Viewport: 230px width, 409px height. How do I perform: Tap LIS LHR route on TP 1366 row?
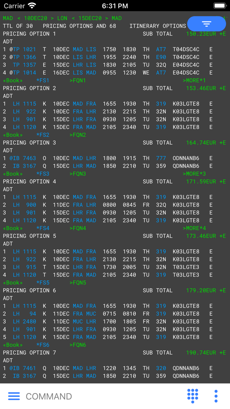click(84, 57)
